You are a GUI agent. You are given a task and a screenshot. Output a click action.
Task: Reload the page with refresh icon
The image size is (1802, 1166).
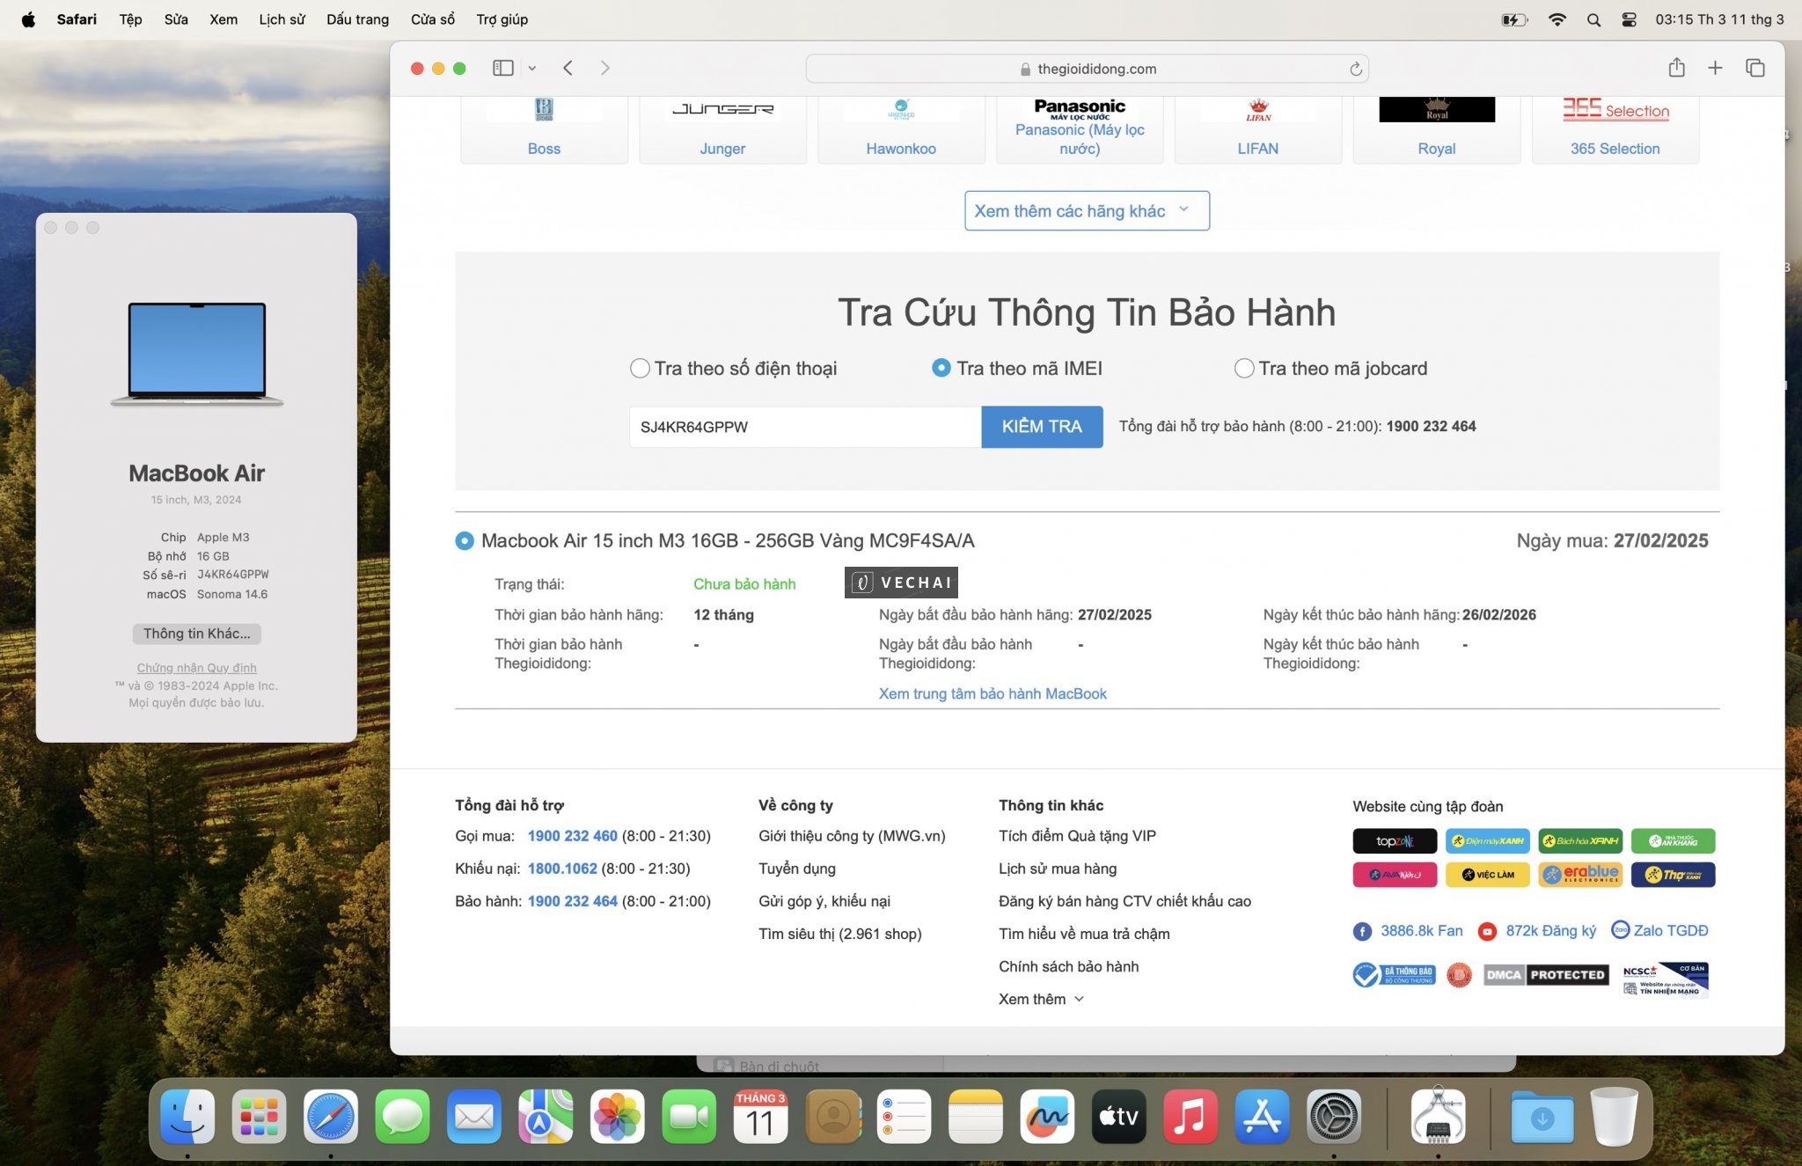tap(1356, 69)
